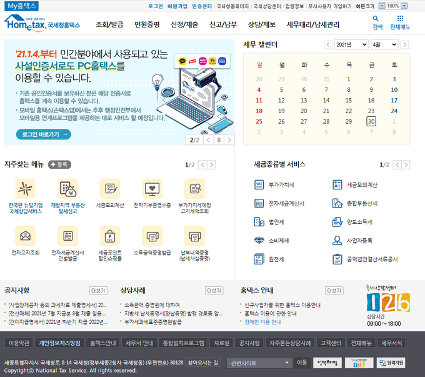The height and width of the screenshot is (377, 425).
Task: Show previous page of 세금종류별 서비스
Action: click(397, 164)
